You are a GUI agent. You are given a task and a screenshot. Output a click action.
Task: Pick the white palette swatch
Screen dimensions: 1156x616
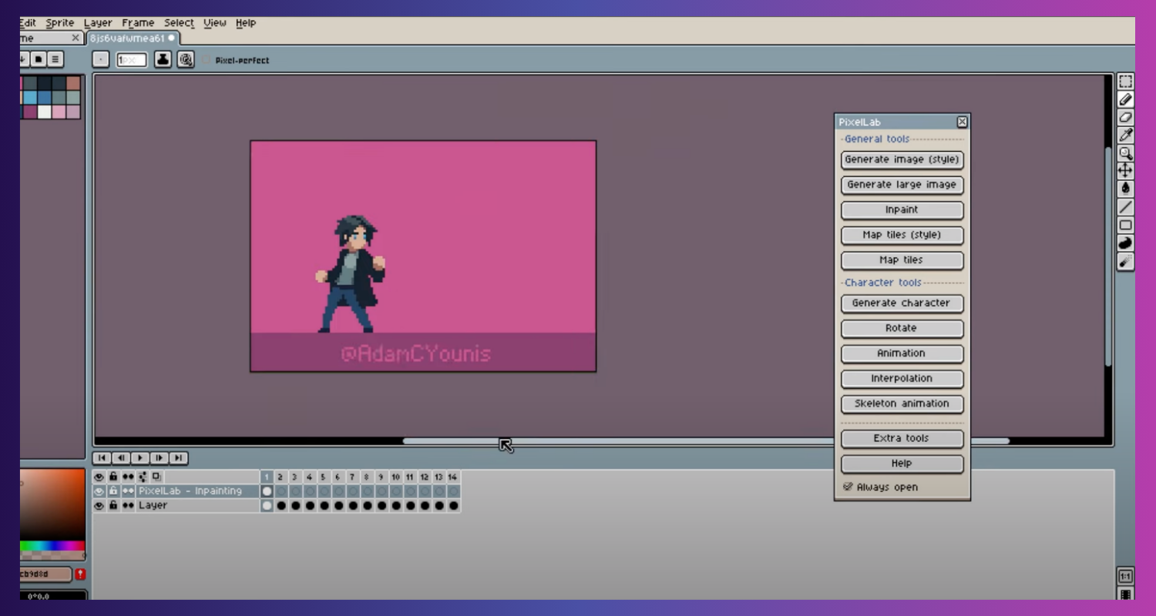(x=44, y=112)
